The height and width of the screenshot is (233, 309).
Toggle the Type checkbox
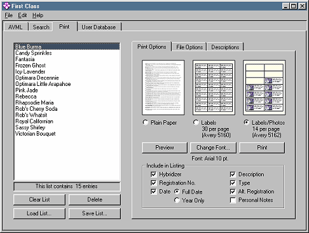click(x=233, y=183)
